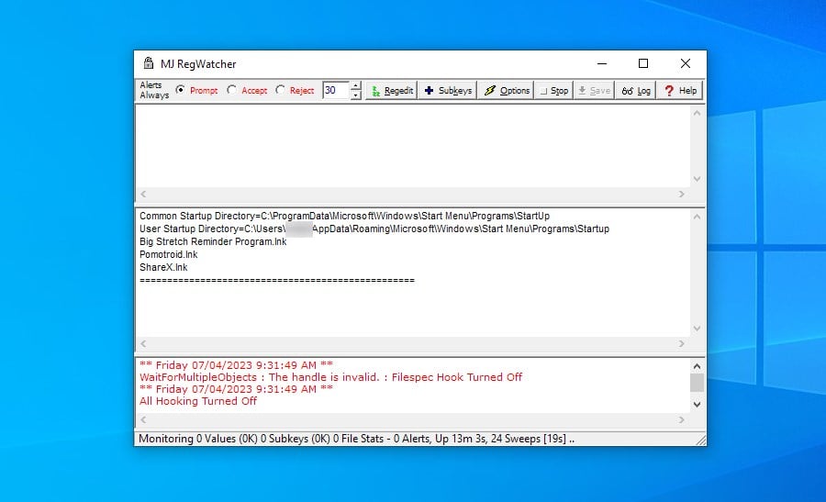Click the top pane's scroll right arrow

(682, 194)
